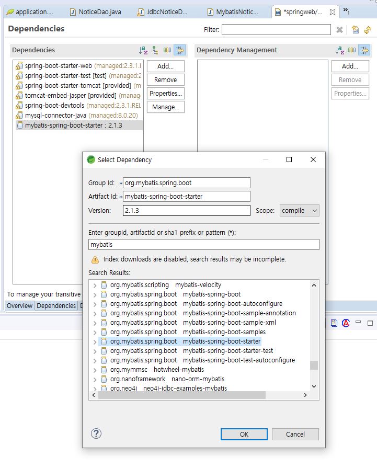
Task: Expand nano-orm-mybatis result
Action: pos(95,379)
